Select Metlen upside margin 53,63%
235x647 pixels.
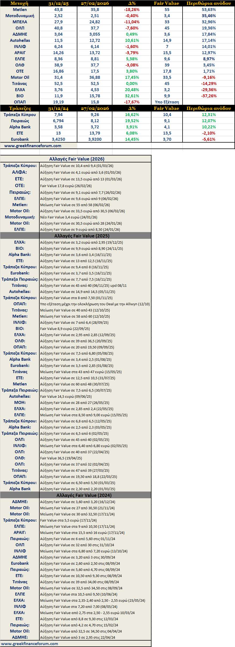pos(209,10)
